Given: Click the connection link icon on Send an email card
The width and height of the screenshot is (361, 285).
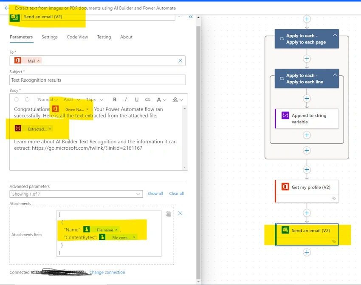Looking at the screenshot, I should click(333, 241).
